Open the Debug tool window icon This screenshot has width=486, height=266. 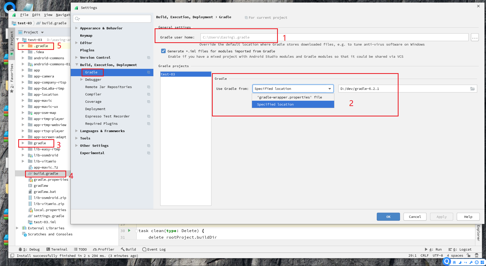pos(20,249)
